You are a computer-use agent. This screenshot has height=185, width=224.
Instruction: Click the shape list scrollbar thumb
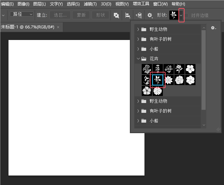204,70
